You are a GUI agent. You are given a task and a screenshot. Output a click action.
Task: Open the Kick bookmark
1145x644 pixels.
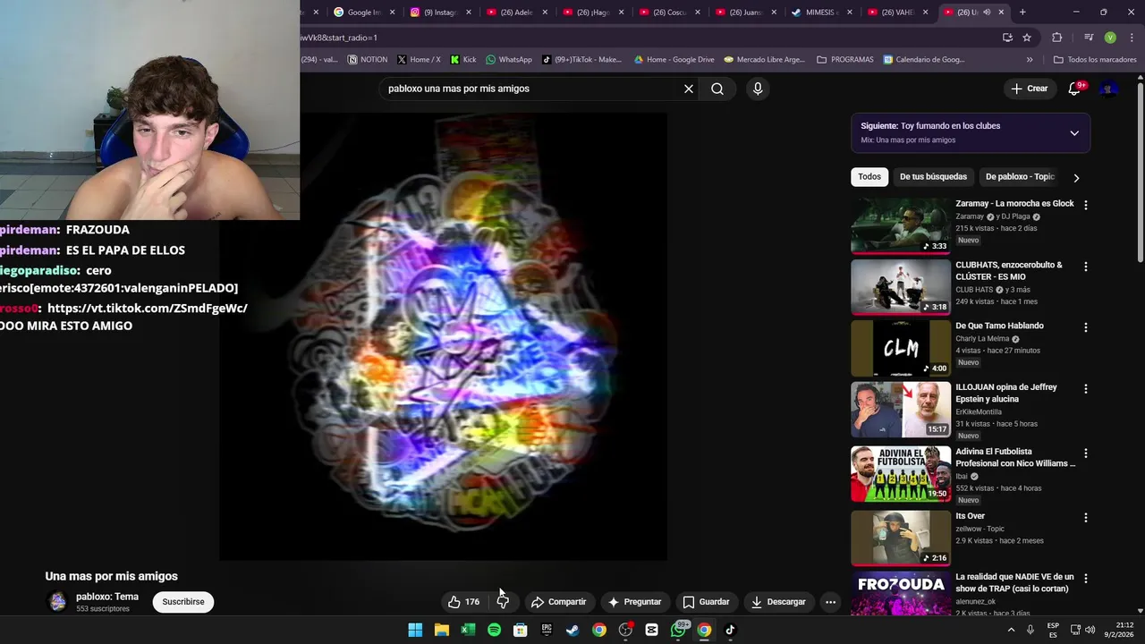(x=462, y=60)
